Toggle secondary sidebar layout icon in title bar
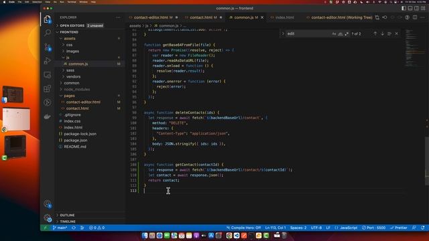 click(x=416, y=8)
